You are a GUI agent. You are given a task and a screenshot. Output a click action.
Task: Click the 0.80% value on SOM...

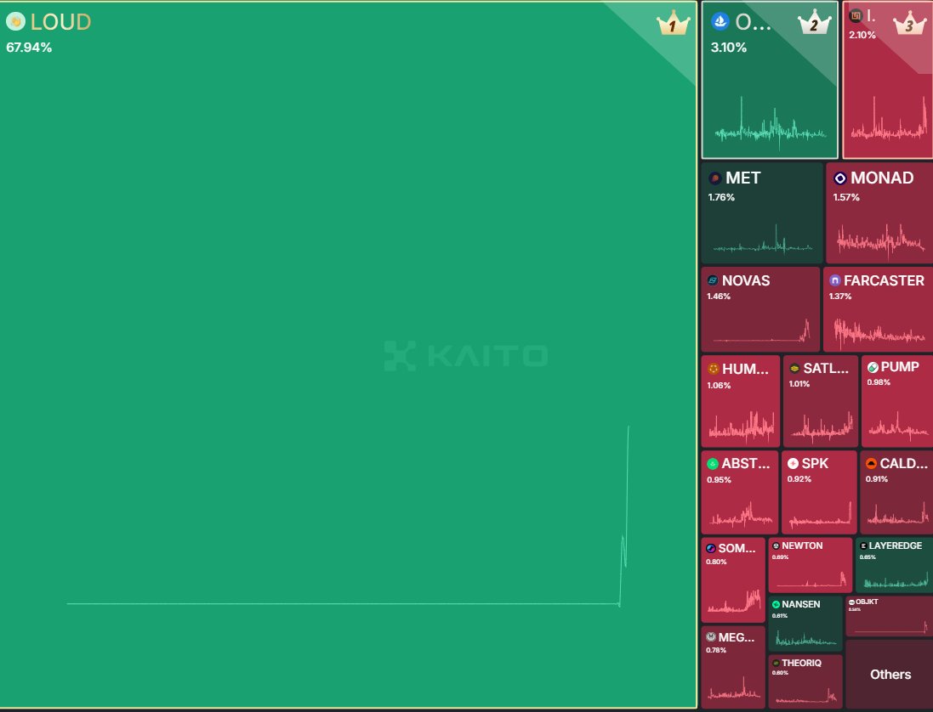tap(716, 562)
